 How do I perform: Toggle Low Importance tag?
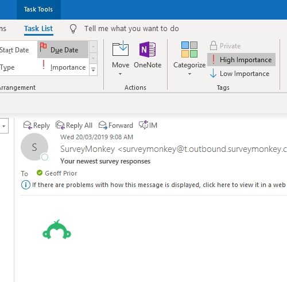coord(240,74)
